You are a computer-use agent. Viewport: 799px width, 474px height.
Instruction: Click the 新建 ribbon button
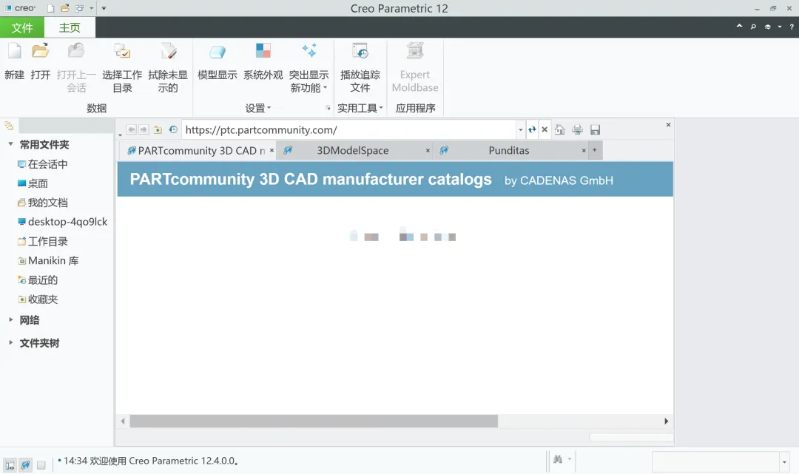pyautogui.click(x=14, y=61)
